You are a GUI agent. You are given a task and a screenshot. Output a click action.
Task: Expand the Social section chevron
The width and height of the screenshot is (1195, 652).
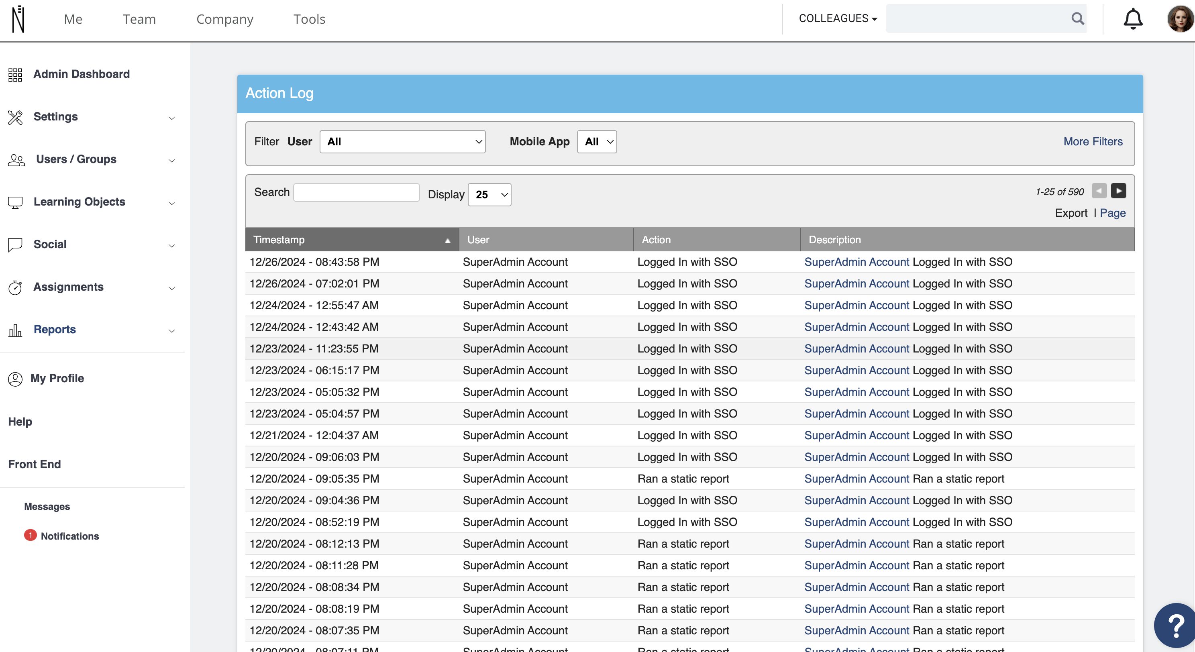(x=171, y=245)
